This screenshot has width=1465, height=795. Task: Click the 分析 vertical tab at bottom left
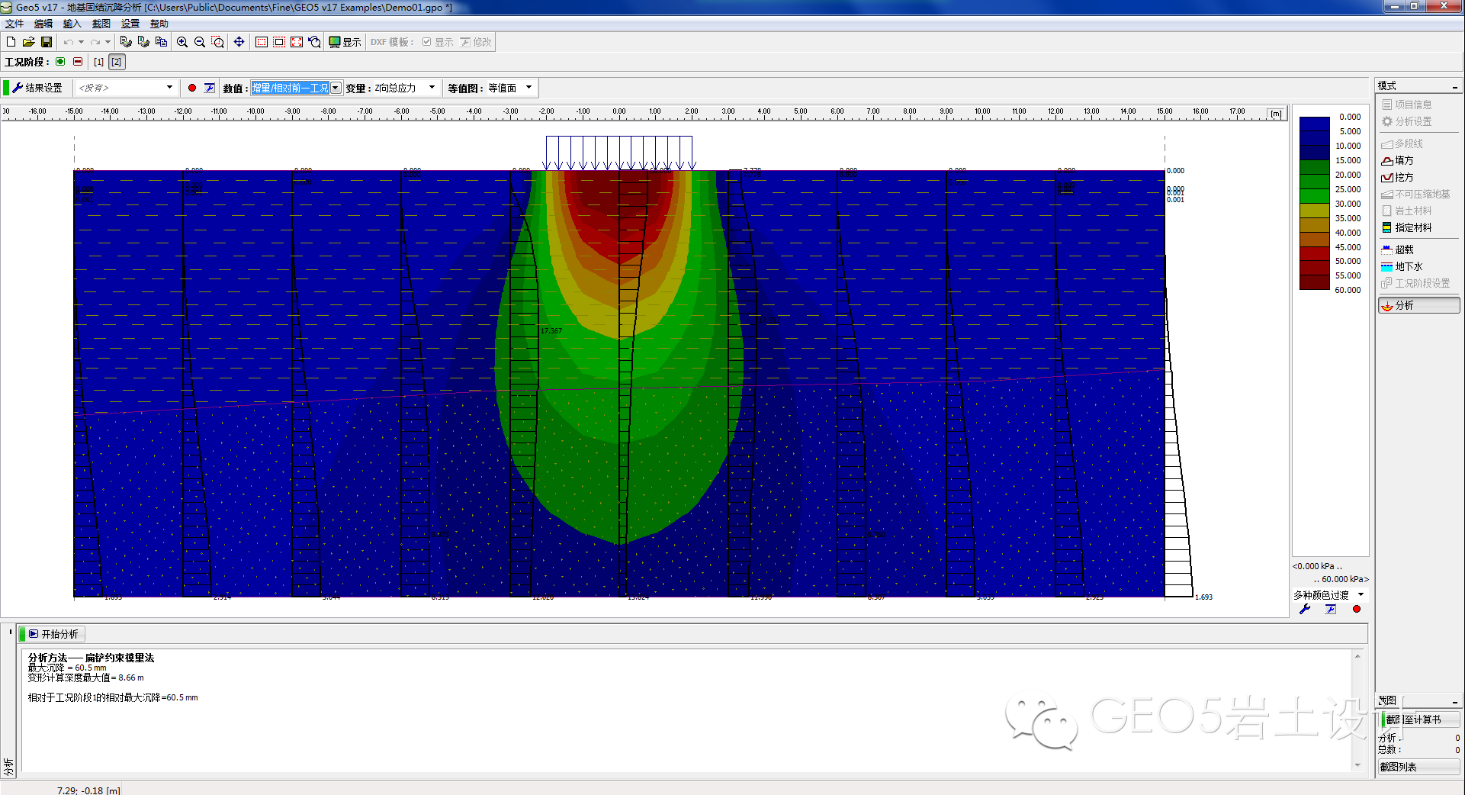click(8, 765)
